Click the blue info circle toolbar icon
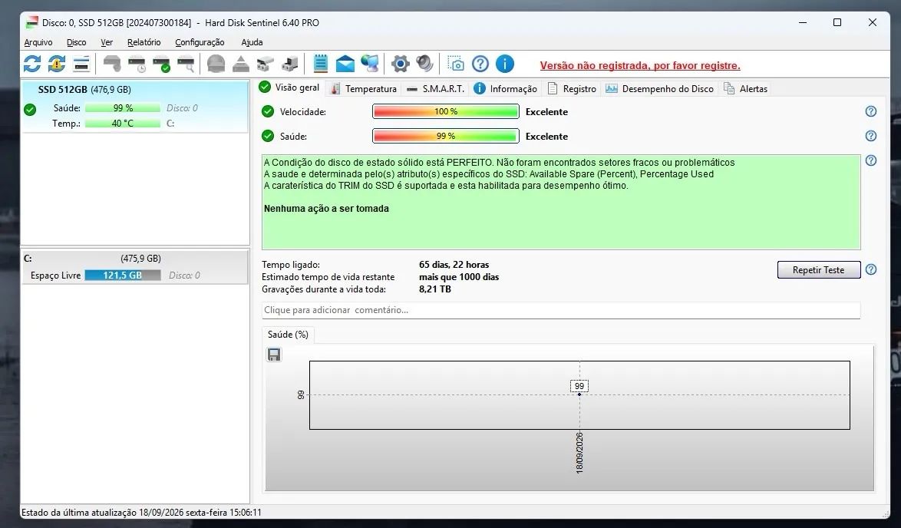This screenshot has height=528, width=901. coord(505,64)
